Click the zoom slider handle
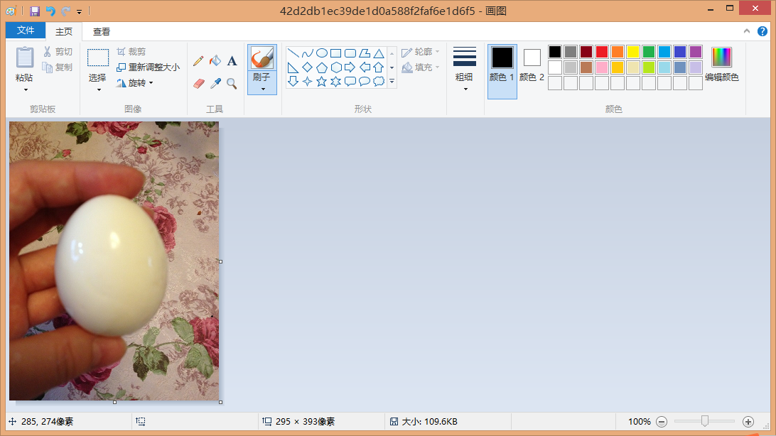This screenshot has height=436, width=776. [705, 421]
